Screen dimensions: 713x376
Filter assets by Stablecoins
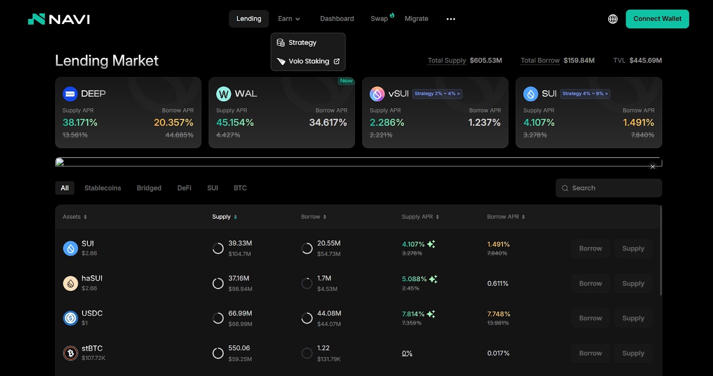click(x=102, y=188)
